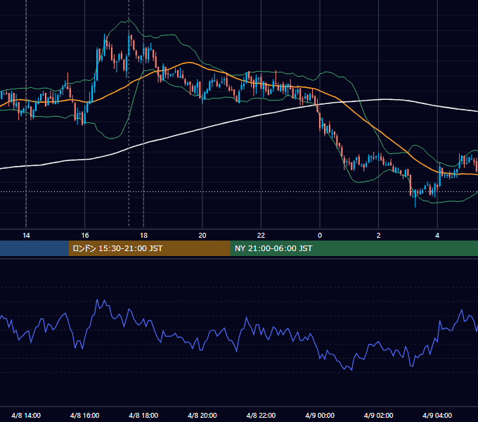478x422 pixels.
Task: Click the 4 hour label on price chart axis
Action: (x=437, y=236)
